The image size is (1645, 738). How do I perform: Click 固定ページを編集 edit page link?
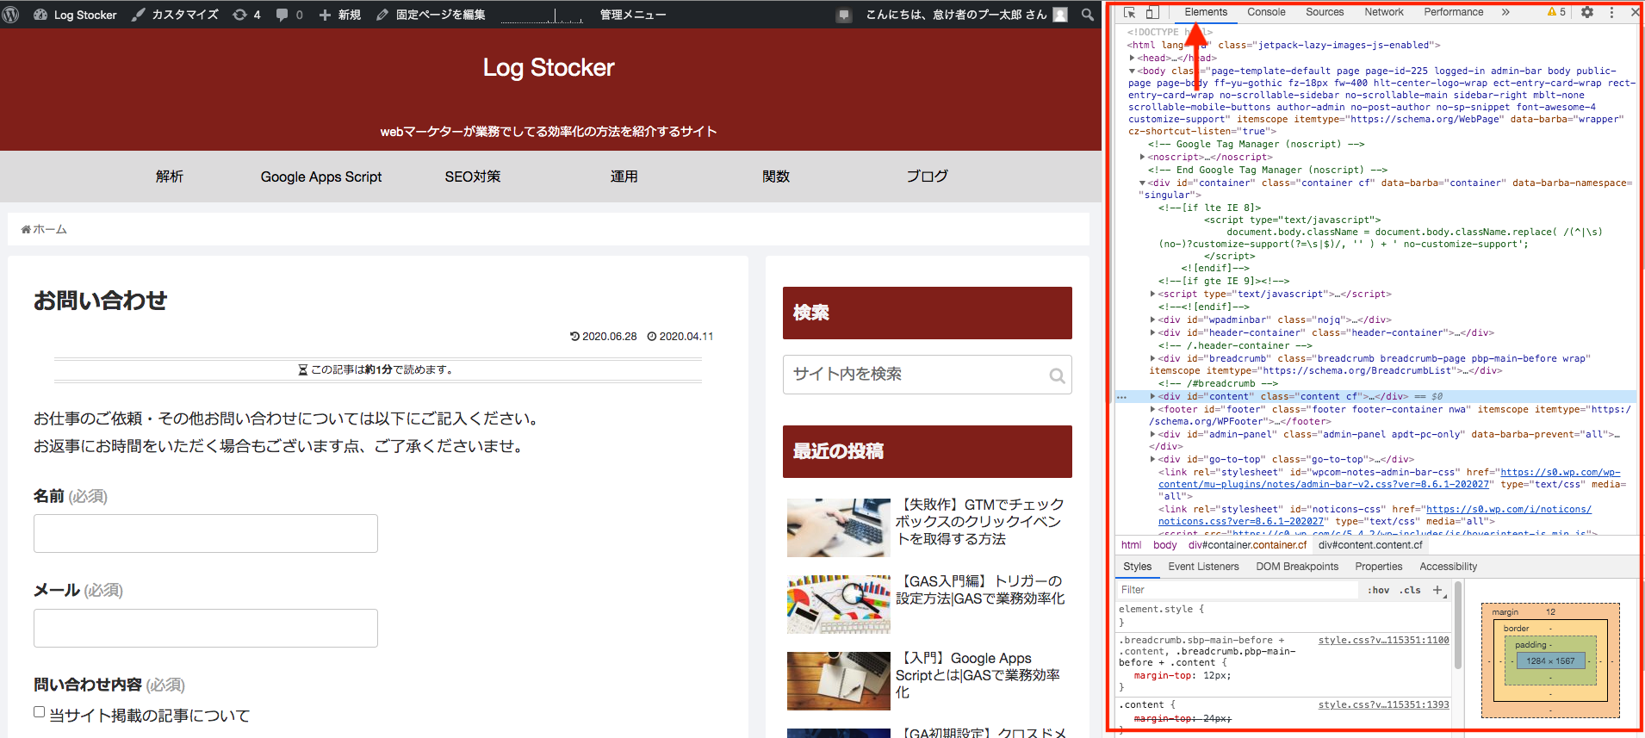coord(431,15)
